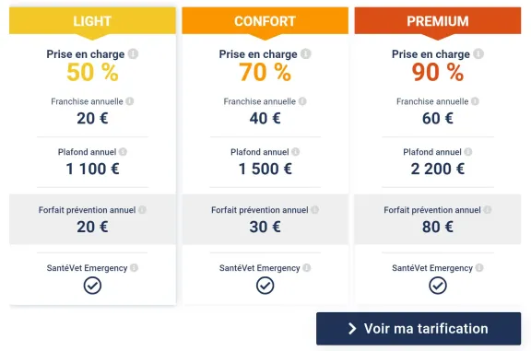This screenshot has height=351, width=531.
Task: Click info icon beside PREMIUM Prise en charge
Action: coord(478,53)
